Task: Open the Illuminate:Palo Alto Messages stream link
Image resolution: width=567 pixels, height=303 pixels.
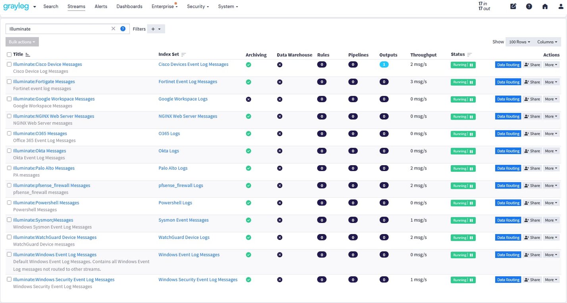Action: pos(44,168)
